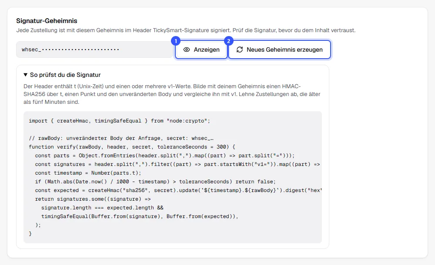Click the sentence starting 'Jede Zustellung ist'

click(x=186, y=30)
